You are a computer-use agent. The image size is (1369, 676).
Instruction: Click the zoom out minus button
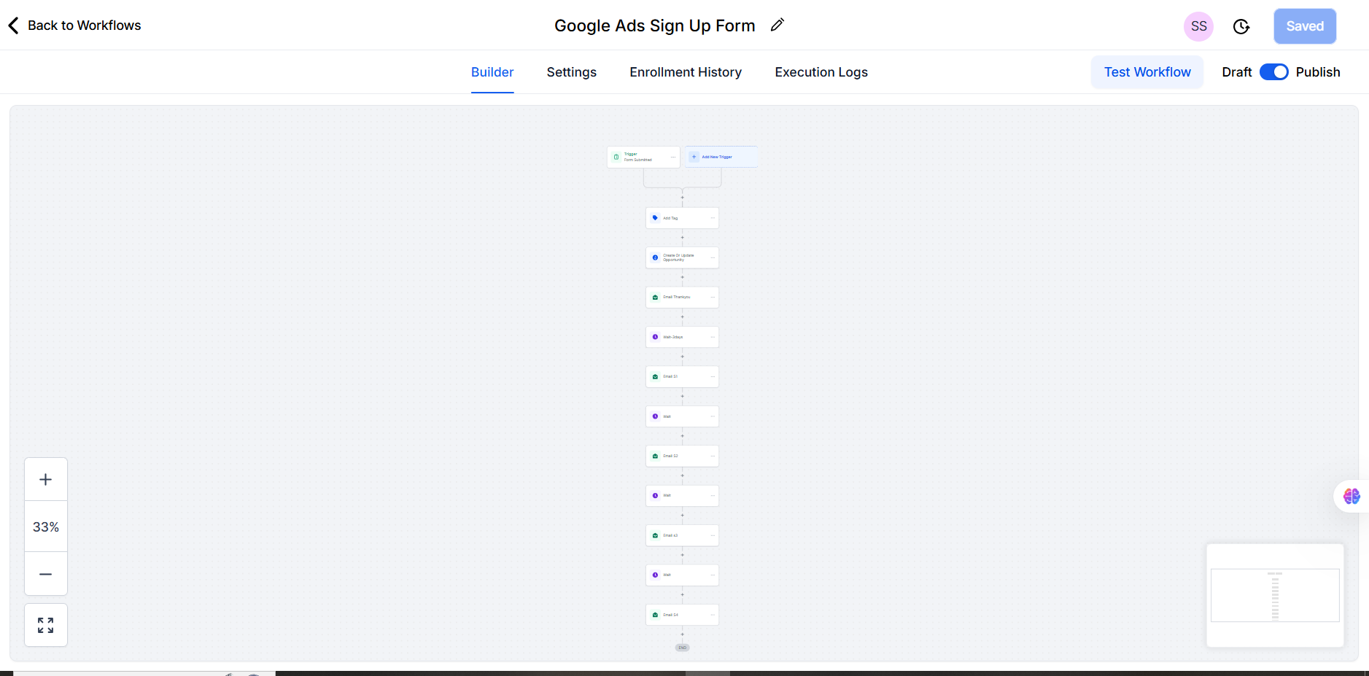point(46,574)
